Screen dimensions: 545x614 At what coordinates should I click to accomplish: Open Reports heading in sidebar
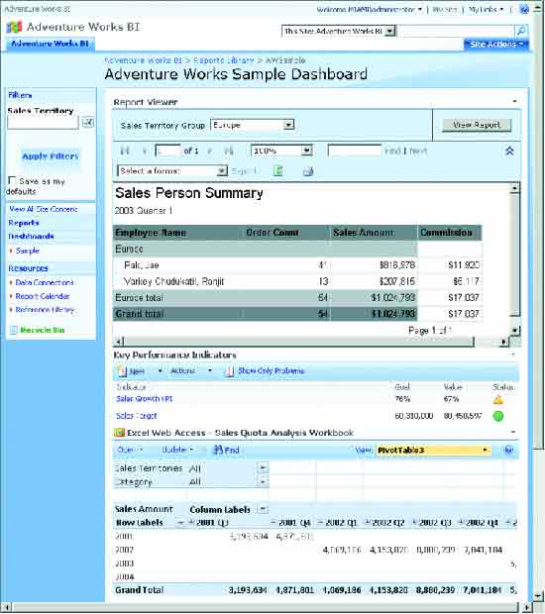[x=24, y=223]
